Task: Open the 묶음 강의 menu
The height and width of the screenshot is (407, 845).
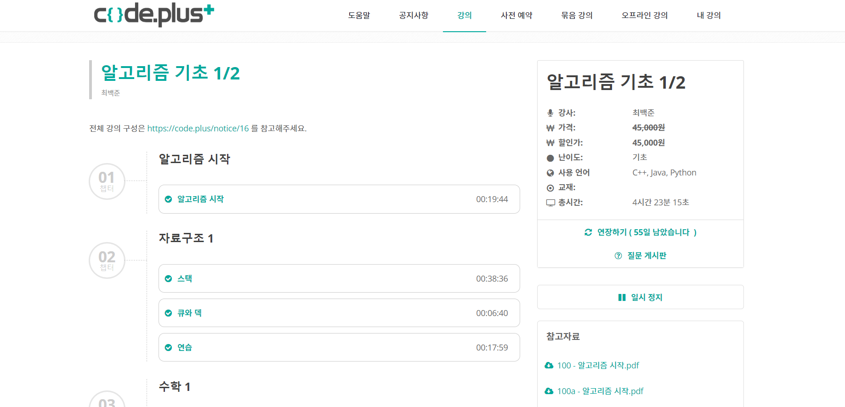Action: 577,16
